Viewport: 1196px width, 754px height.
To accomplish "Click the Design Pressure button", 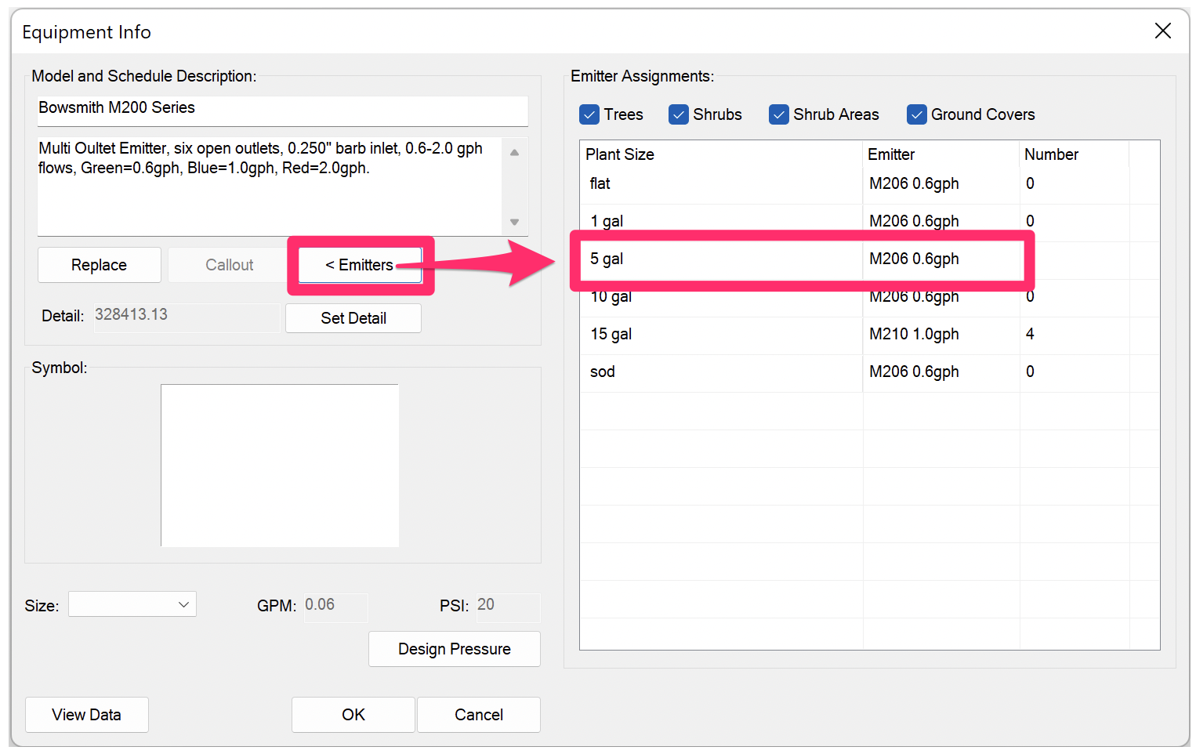I will point(455,649).
